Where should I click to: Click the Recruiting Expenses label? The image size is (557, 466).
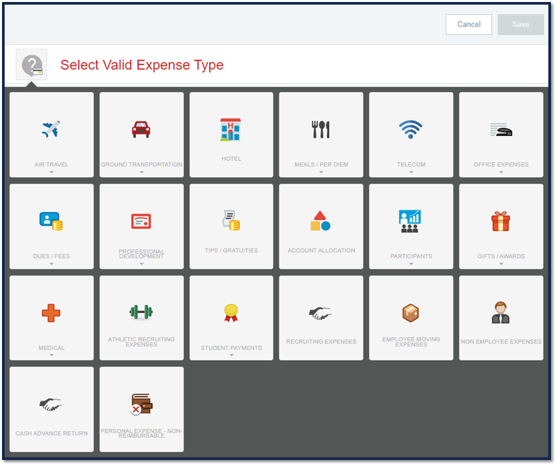pyautogui.click(x=321, y=342)
